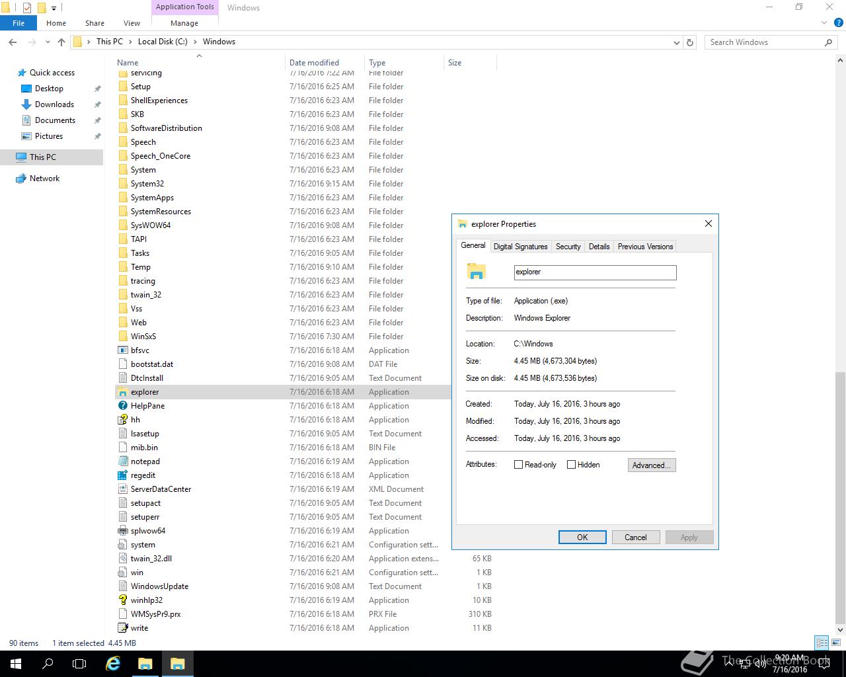Click the Network icon in navigation pane
Viewport: 846px width, 677px height.
(x=21, y=179)
